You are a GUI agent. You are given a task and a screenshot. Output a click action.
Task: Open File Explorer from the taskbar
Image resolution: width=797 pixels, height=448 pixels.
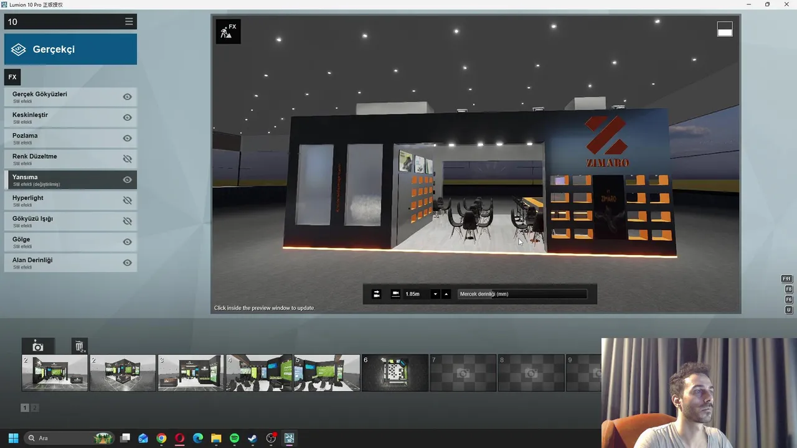[216, 438]
